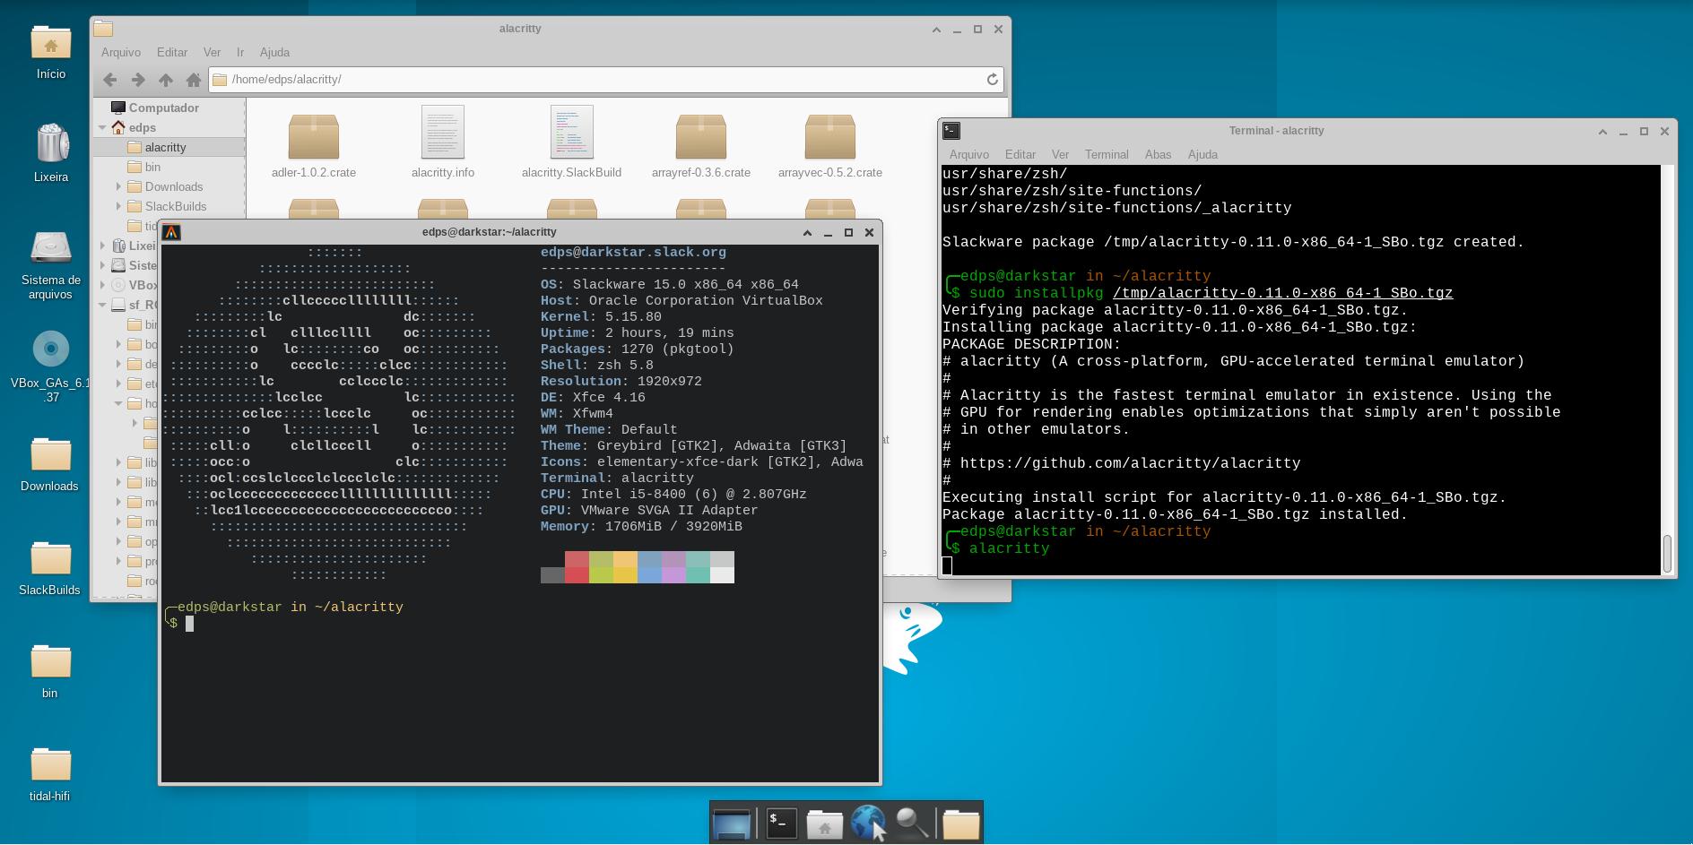The image size is (1693, 845).
Task: Select the alacritty.SlackBuild script file
Action: (x=571, y=143)
